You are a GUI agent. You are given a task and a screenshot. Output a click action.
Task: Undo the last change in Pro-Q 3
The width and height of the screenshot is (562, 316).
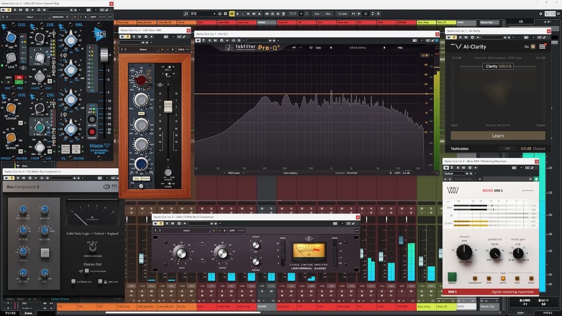[294, 47]
